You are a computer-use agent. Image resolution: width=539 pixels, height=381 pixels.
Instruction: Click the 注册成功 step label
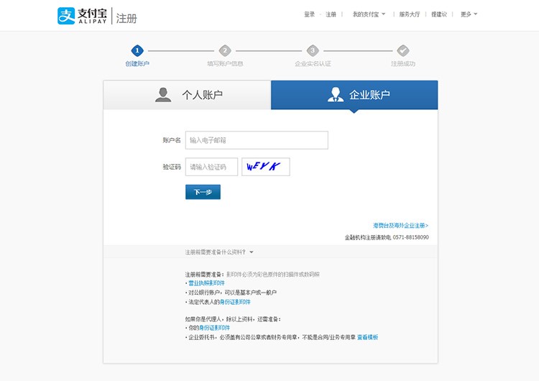(x=403, y=63)
